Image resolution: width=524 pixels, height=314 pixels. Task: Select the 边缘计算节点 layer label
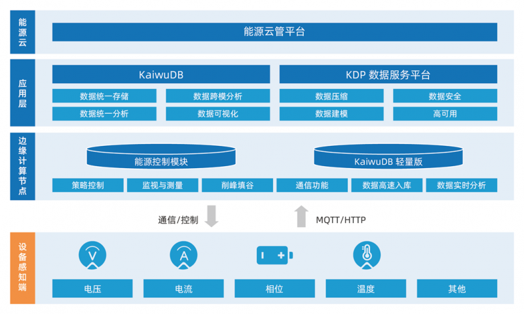tap(22, 166)
